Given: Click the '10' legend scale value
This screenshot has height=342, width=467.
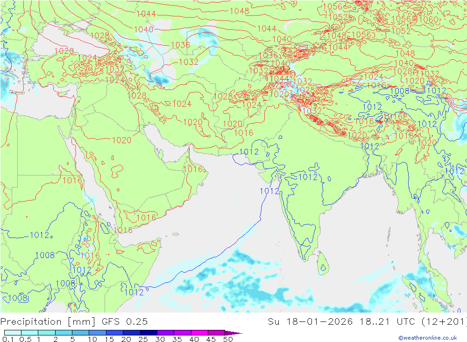Looking at the screenshot, I should tap(92, 339).
